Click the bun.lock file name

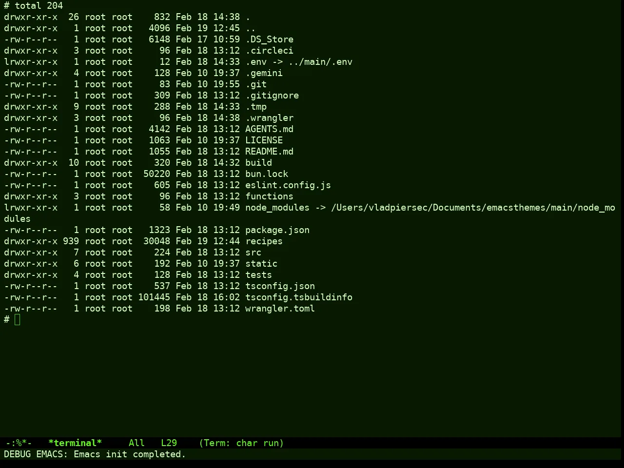click(267, 174)
